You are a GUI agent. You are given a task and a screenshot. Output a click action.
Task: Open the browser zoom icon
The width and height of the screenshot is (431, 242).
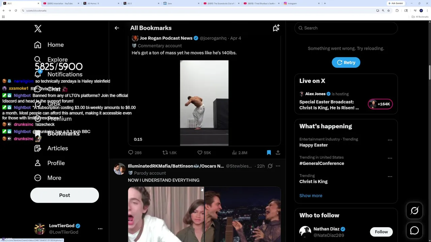pyautogui.click(x=383, y=11)
